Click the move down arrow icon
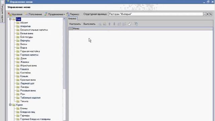The width and height of the screenshot is (215, 121). click(114, 24)
